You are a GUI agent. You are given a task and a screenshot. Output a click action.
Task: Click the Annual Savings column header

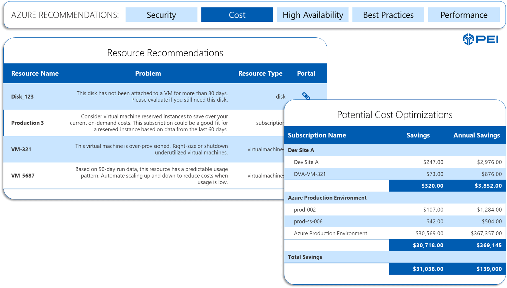[x=477, y=135]
